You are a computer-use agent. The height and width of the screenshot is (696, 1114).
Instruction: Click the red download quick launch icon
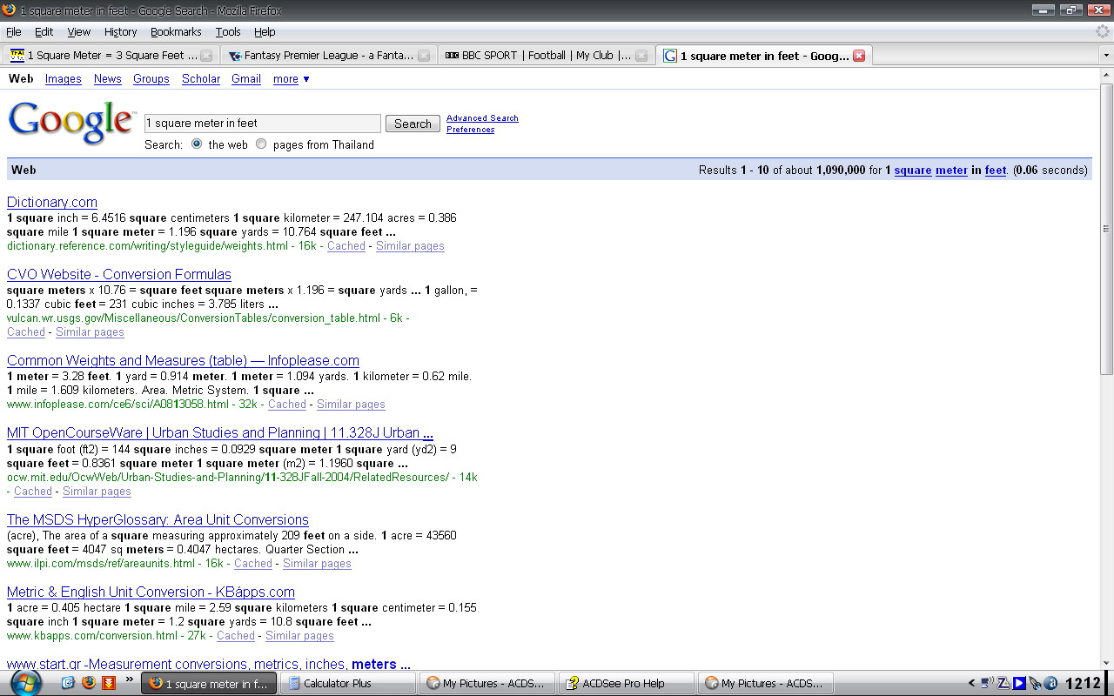(x=108, y=683)
